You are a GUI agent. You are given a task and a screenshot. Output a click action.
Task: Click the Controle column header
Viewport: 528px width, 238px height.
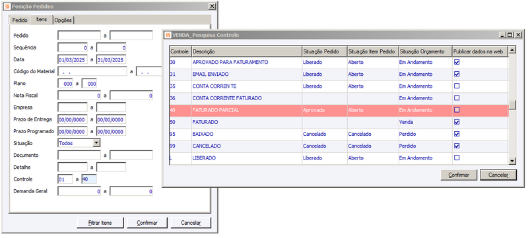180,51
